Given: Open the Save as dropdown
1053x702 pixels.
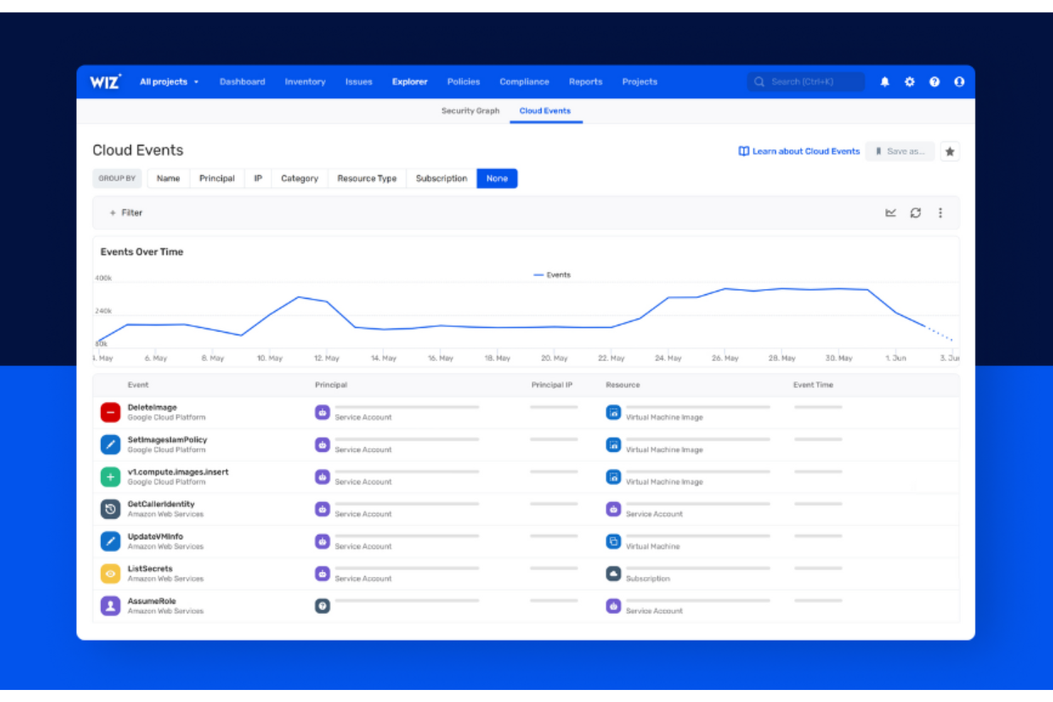Looking at the screenshot, I should tap(900, 151).
